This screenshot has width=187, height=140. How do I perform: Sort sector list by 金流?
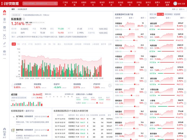[168, 18]
